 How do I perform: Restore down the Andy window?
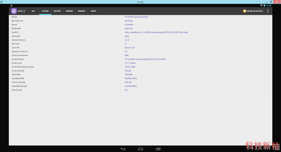271,2
